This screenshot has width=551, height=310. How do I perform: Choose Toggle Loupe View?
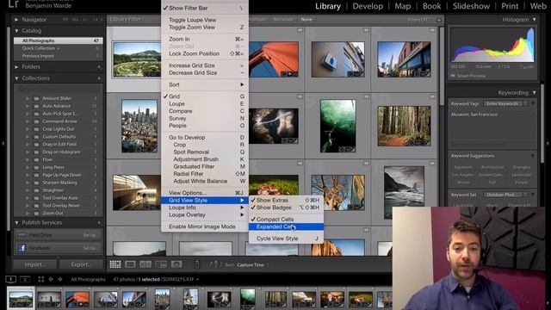pos(205,20)
